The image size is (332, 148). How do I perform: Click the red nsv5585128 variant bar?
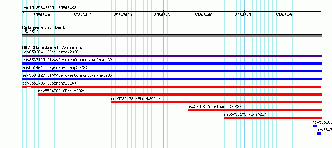click(x=216, y=102)
